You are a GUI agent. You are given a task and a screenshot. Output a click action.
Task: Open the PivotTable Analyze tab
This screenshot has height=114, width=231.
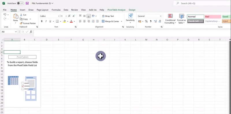(x=116, y=10)
